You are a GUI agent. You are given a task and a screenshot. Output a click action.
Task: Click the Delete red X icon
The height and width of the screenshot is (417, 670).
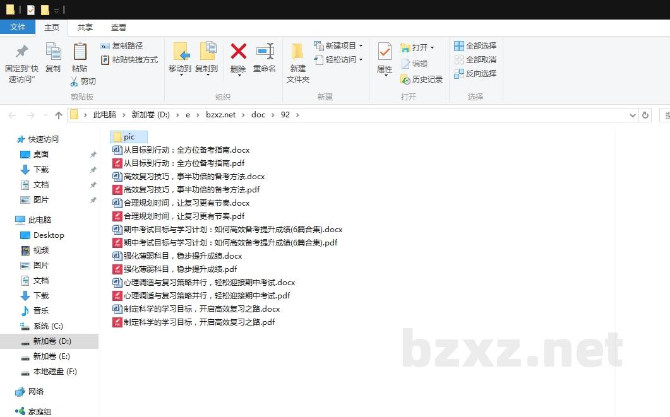pos(238,52)
